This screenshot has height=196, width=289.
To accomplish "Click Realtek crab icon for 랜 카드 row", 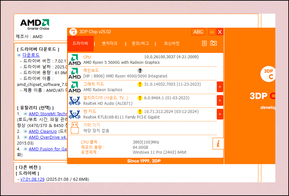I will 75,114.
